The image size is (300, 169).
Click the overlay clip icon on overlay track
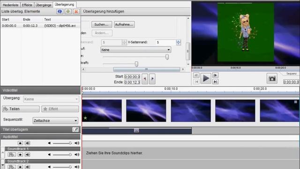click(136, 131)
